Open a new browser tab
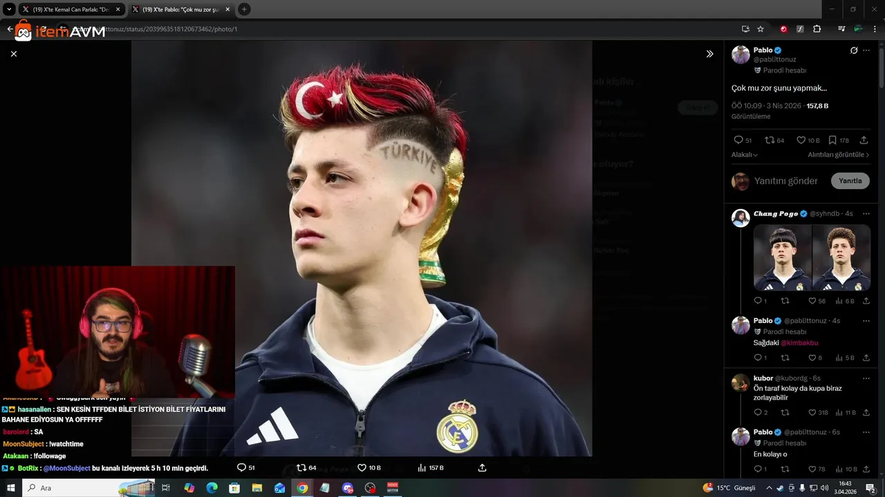 click(244, 10)
